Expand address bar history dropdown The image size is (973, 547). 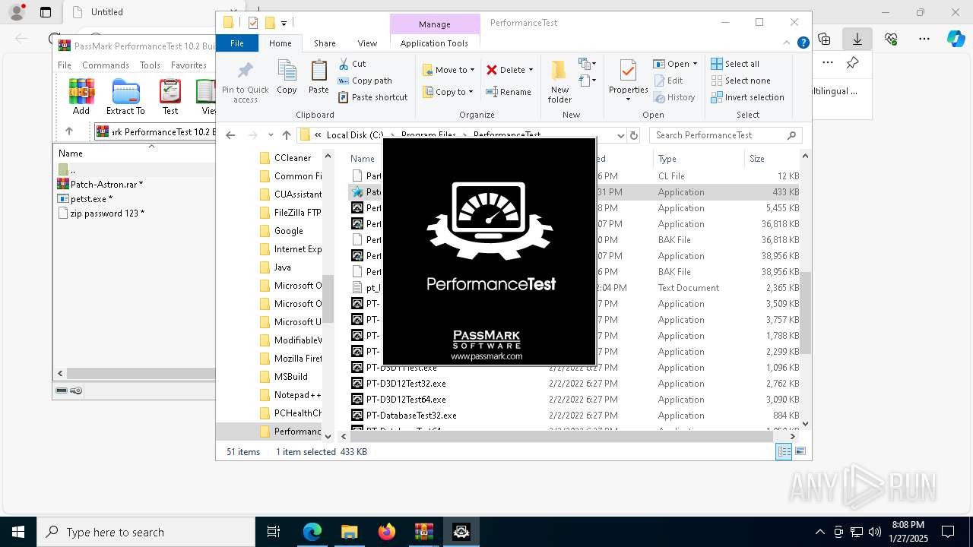click(x=620, y=135)
